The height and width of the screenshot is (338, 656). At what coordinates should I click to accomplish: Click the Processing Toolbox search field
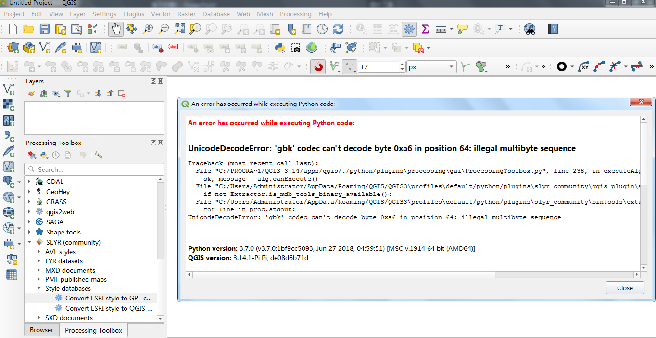[94, 169]
